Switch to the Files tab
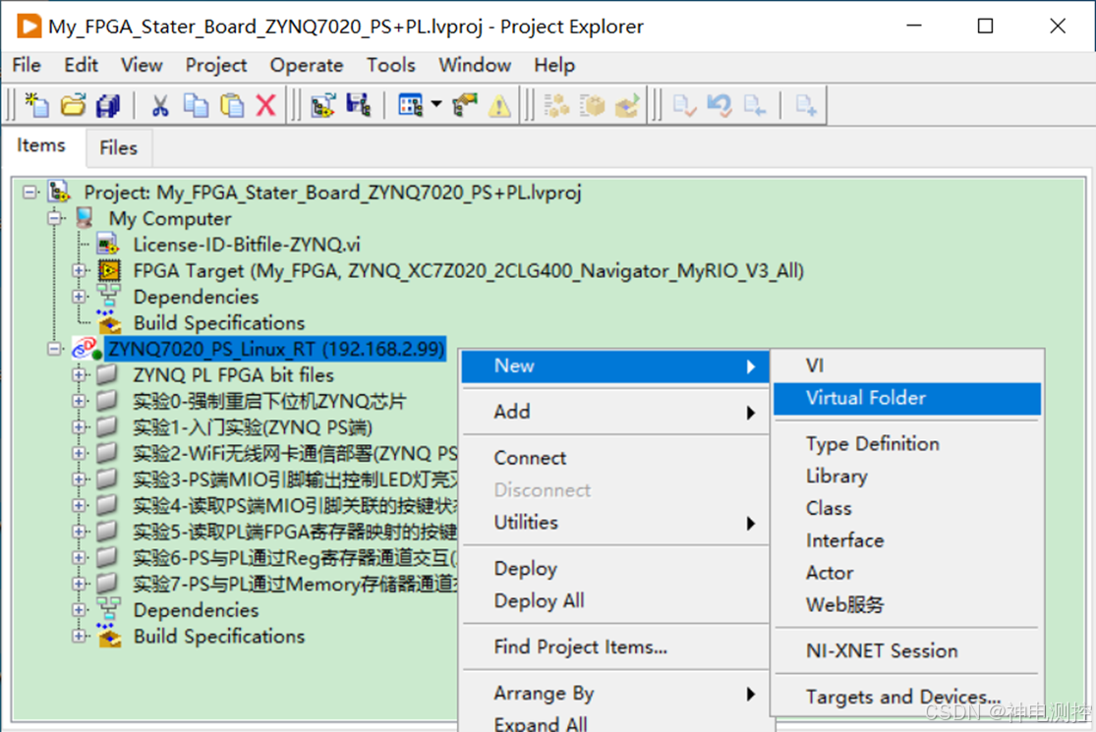This screenshot has height=732, width=1096. tap(118, 148)
